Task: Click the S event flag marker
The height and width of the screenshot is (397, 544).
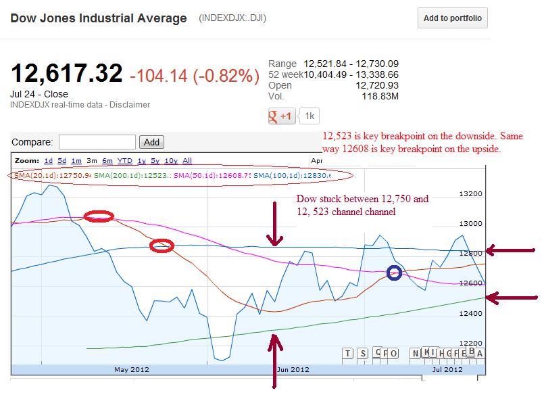Action: point(364,352)
